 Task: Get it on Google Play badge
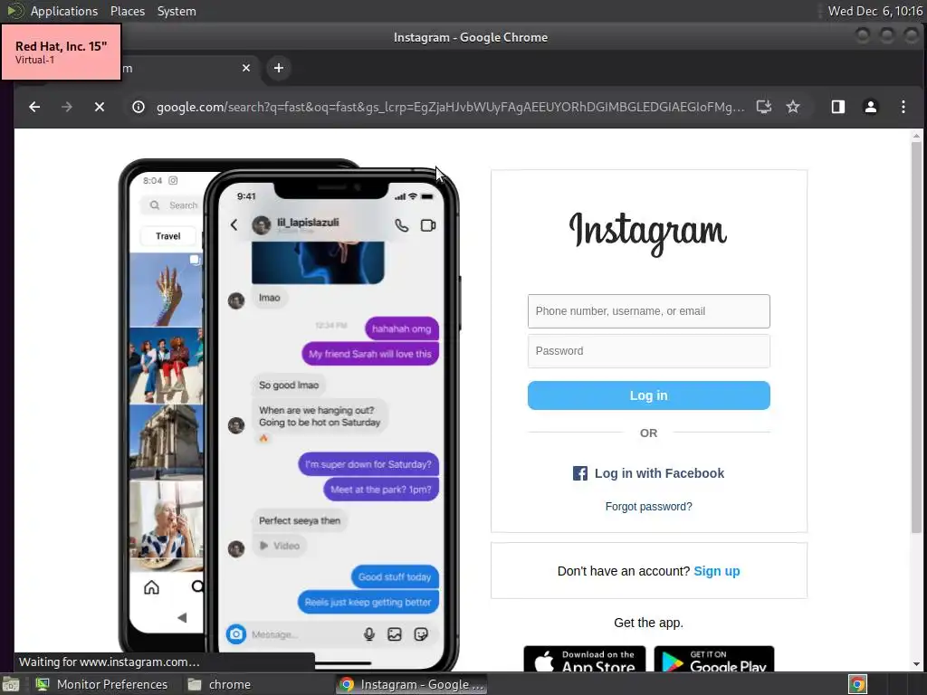pos(713,660)
